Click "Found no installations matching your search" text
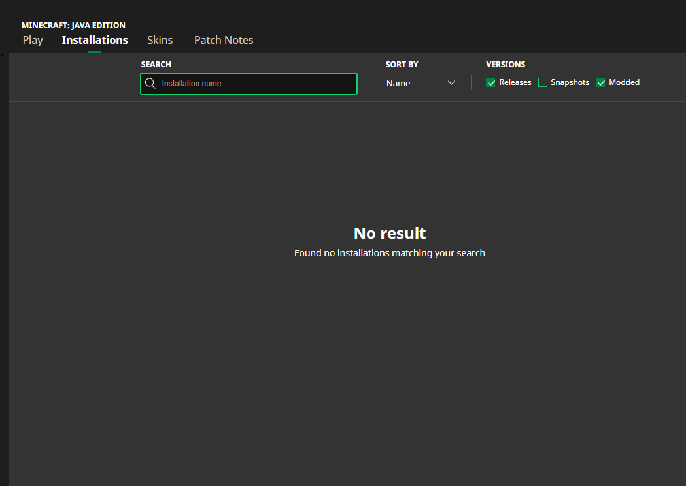 pos(389,253)
